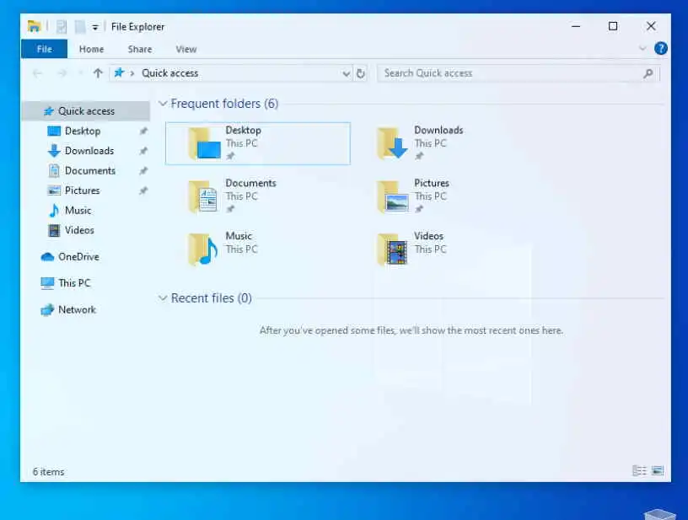Click the Back navigation arrow
This screenshot has width=688, height=520.
pos(38,73)
